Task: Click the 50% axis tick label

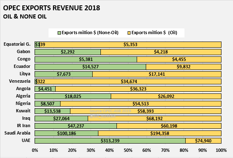Action: (128, 150)
